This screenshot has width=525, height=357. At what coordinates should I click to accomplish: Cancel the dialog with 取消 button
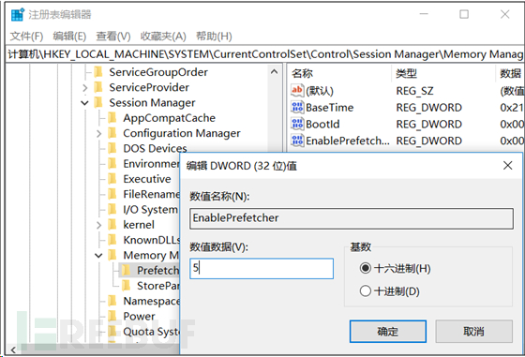(473, 332)
